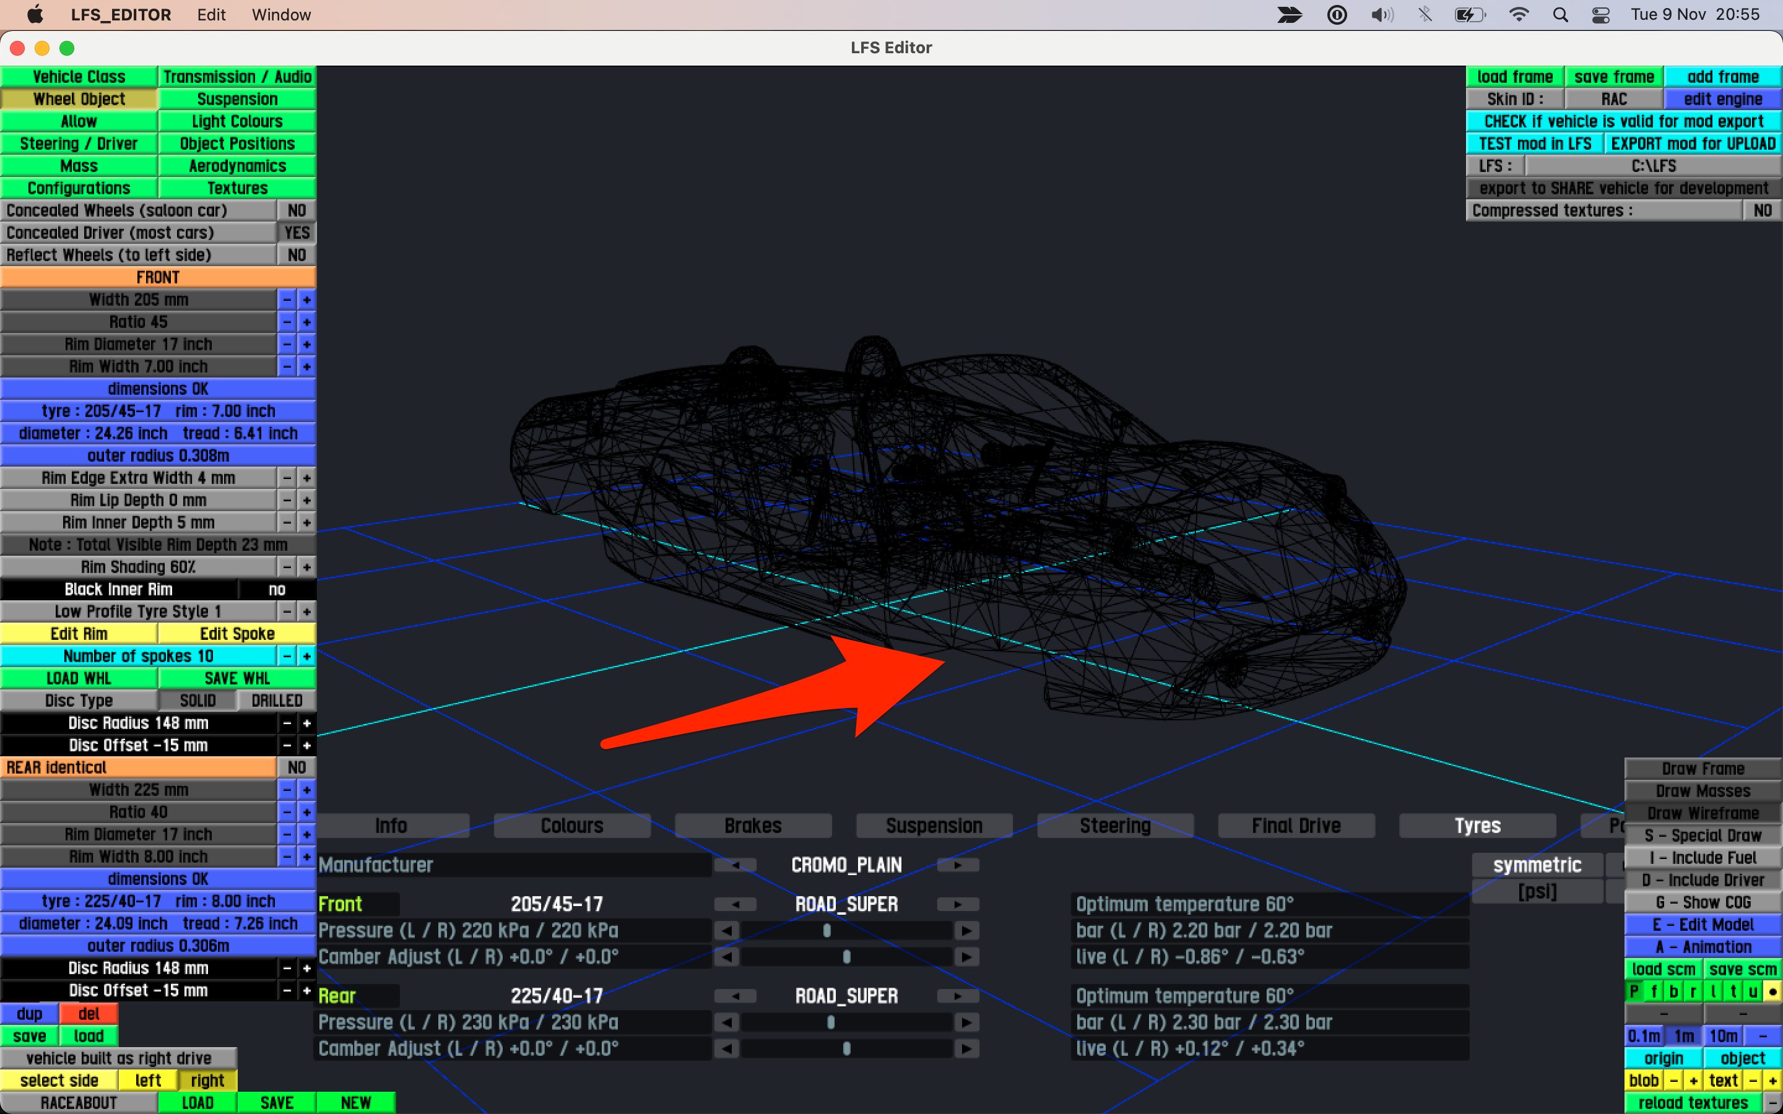Click the Front Camber Adjust slider handle
This screenshot has width=1783, height=1114.
(846, 957)
